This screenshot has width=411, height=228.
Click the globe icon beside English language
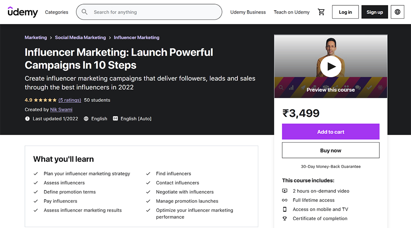pyautogui.click(x=86, y=119)
